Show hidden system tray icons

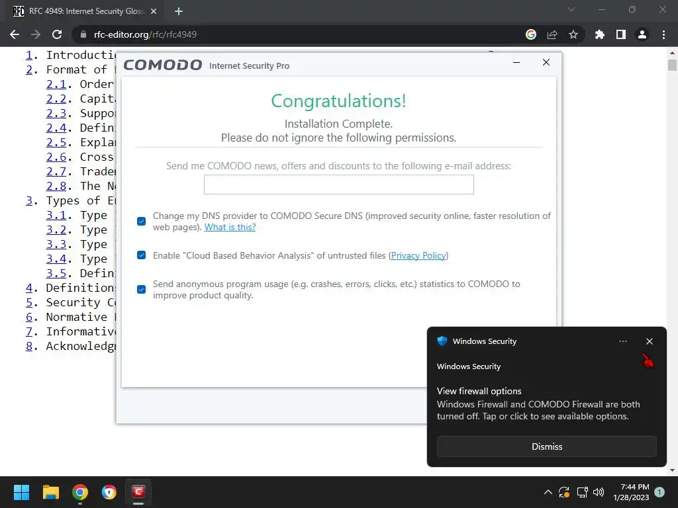[x=548, y=492]
